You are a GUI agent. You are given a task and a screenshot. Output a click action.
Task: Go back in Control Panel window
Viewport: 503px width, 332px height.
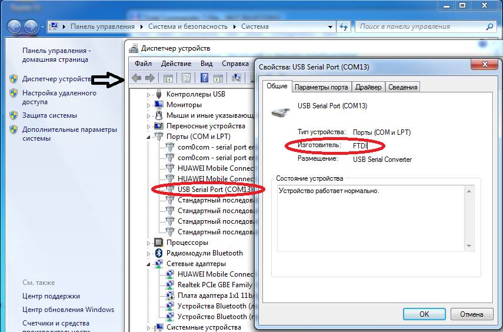[x=15, y=26]
